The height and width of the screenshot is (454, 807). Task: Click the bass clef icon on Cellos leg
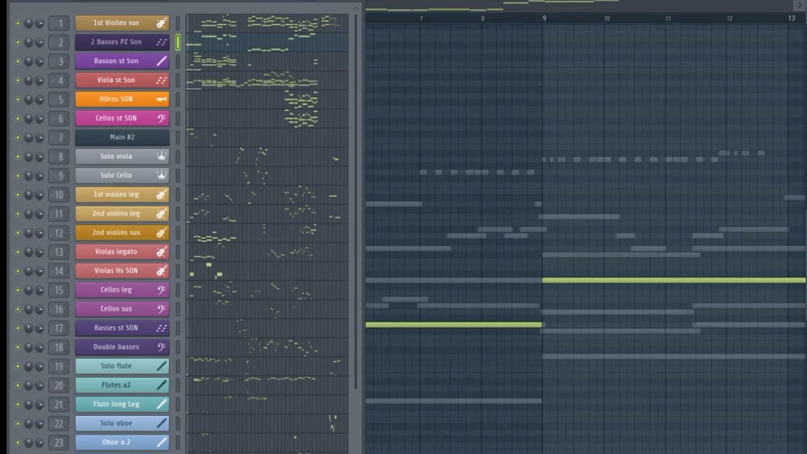[161, 289]
